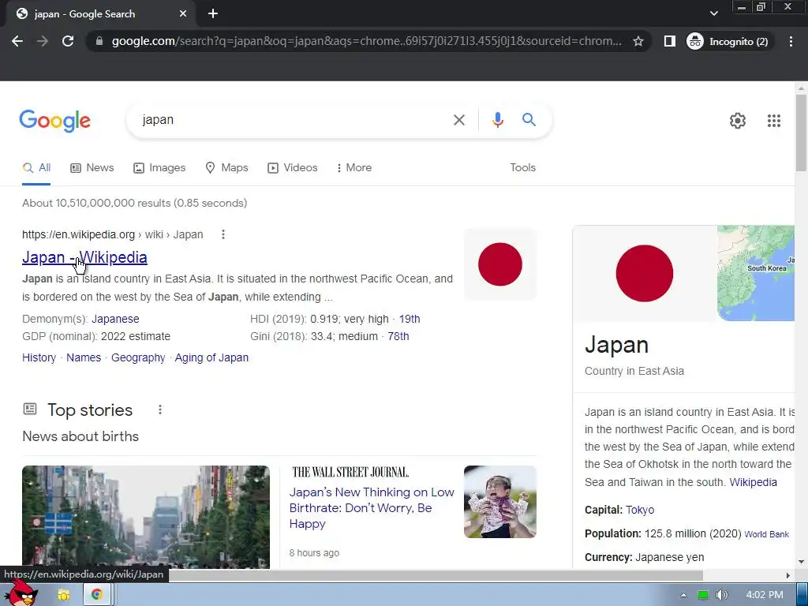
Task: Show hidden system tray icons
Action: [x=683, y=595]
